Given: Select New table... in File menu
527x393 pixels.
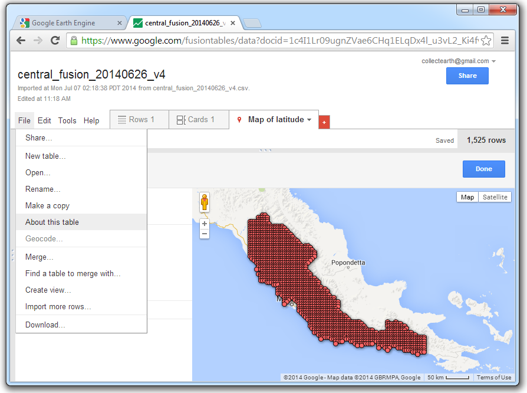Looking at the screenshot, I should (x=81, y=156).
